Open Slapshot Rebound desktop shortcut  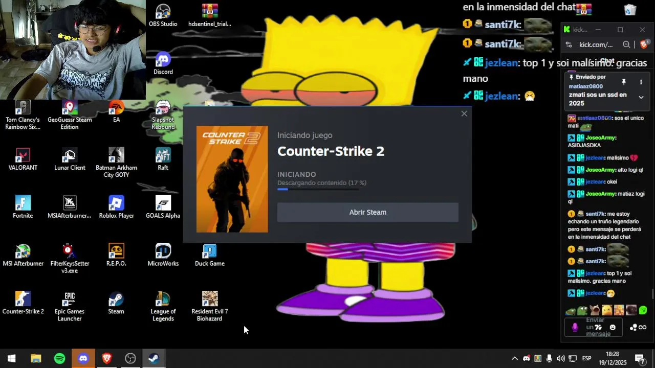click(x=163, y=114)
